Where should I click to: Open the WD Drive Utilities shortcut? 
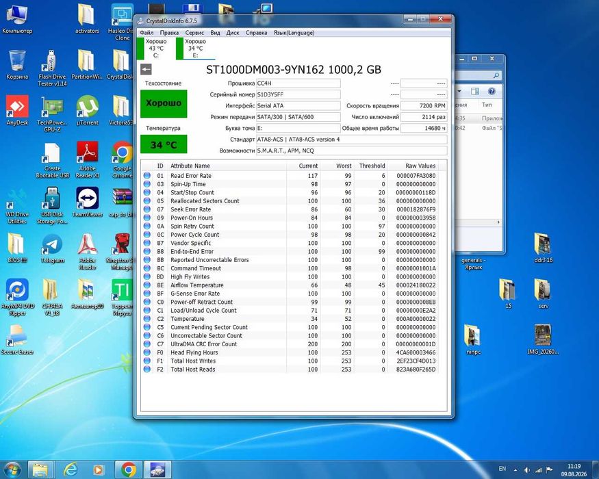pos(17,205)
